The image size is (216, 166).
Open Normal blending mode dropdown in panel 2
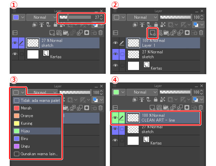point(142,17)
